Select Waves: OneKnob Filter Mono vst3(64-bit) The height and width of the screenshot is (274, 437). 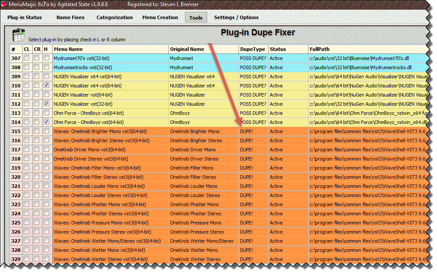[111, 168]
